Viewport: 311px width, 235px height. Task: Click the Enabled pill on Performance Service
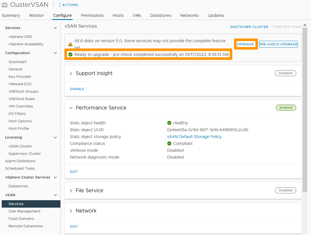click(x=286, y=108)
